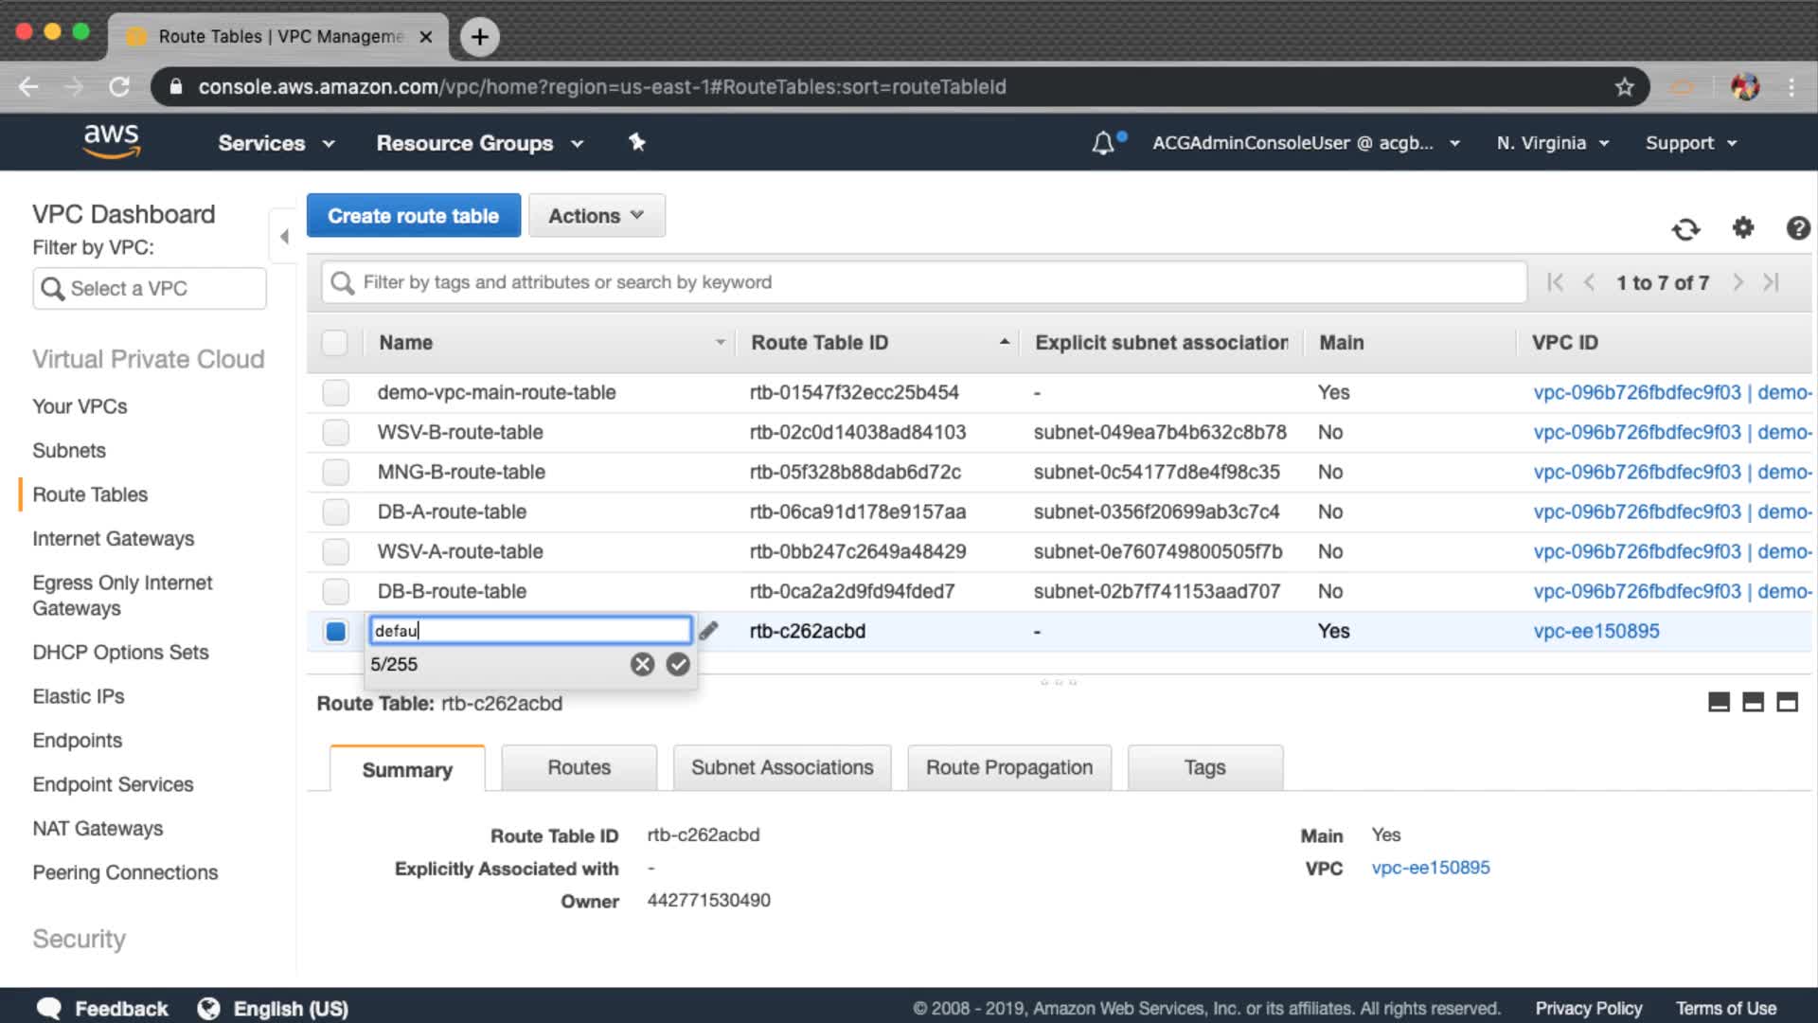Open the Actions dropdown
This screenshot has height=1023, width=1818.
[597, 216]
